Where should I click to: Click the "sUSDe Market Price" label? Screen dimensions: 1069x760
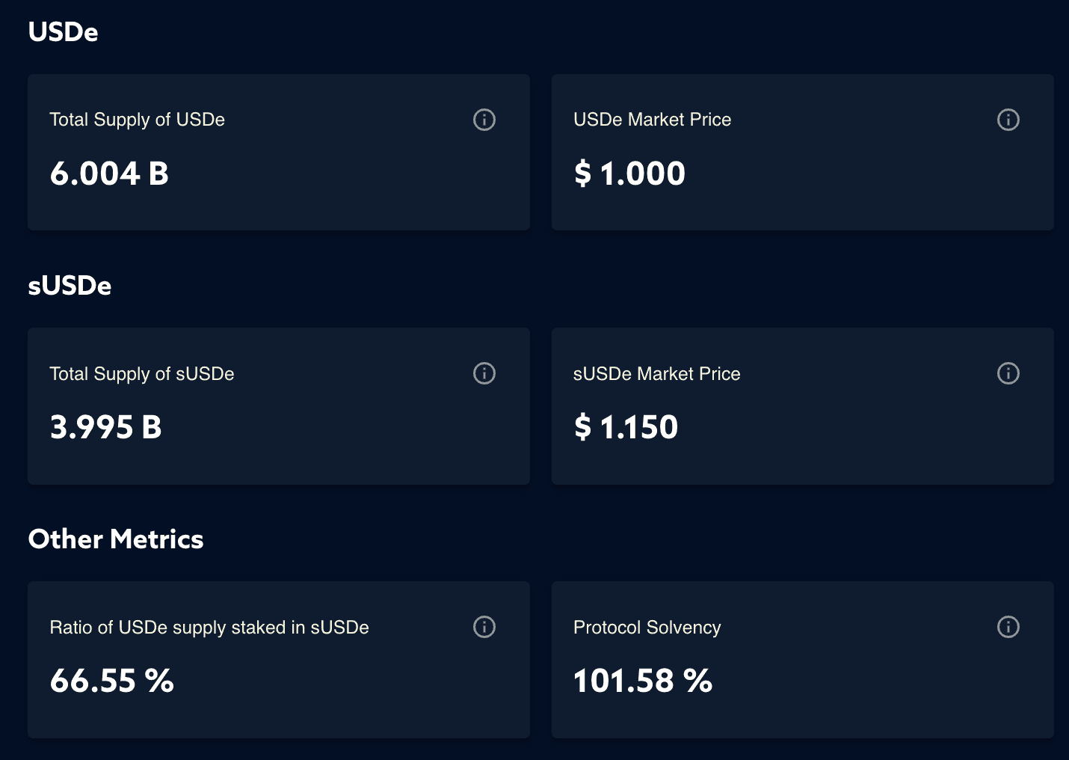656,374
